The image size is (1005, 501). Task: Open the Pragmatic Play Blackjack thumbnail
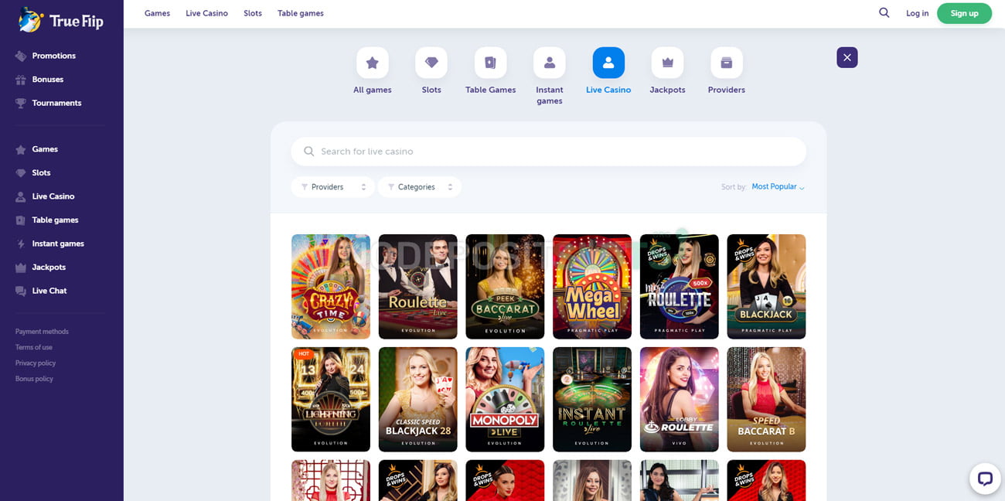click(x=766, y=287)
